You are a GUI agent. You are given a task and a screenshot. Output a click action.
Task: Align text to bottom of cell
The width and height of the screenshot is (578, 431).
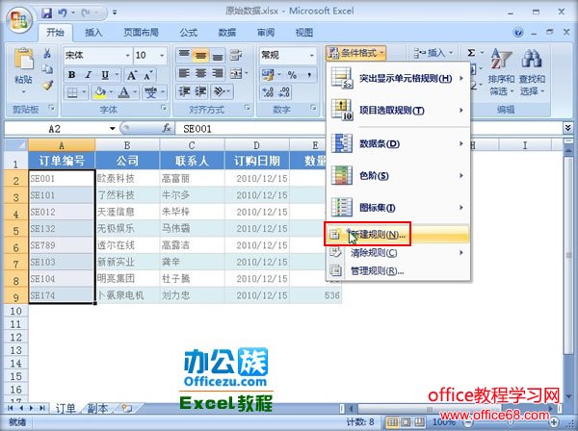click(x=218, y=55)
